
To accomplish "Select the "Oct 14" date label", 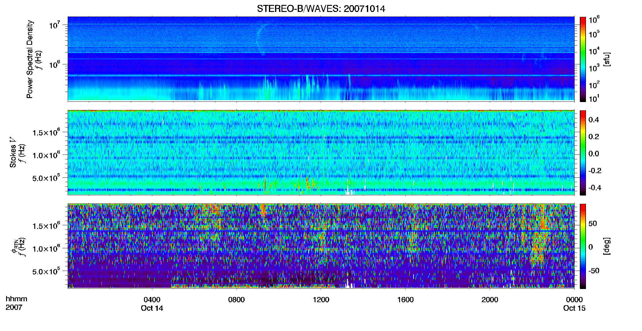I will coord(152,308).
